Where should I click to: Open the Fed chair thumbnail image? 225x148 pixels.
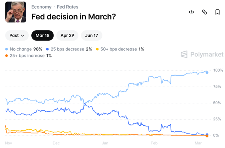pos(16,12)
